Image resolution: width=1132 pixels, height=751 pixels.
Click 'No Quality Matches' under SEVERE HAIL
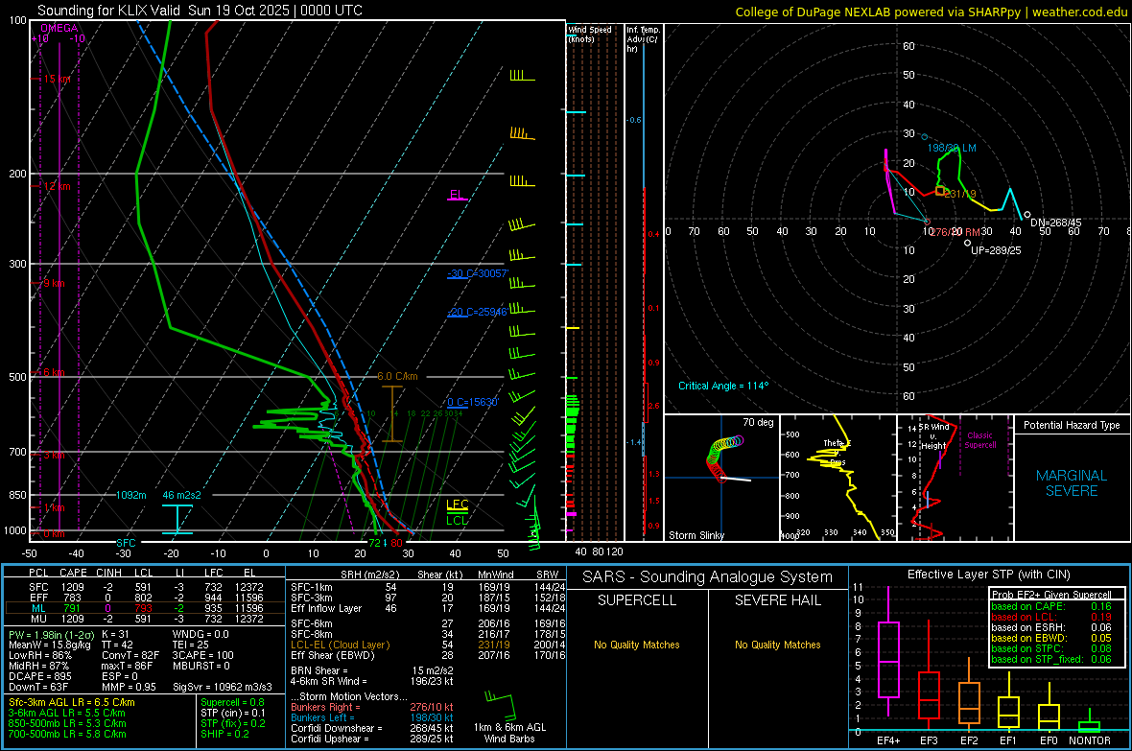click(x=777, y=645)
